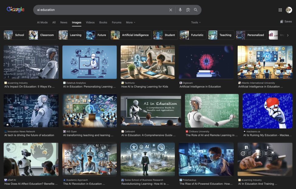Open eSelf AI robot with VR headset image
This screenshot has height=189, width=296.
coord(31,159)
